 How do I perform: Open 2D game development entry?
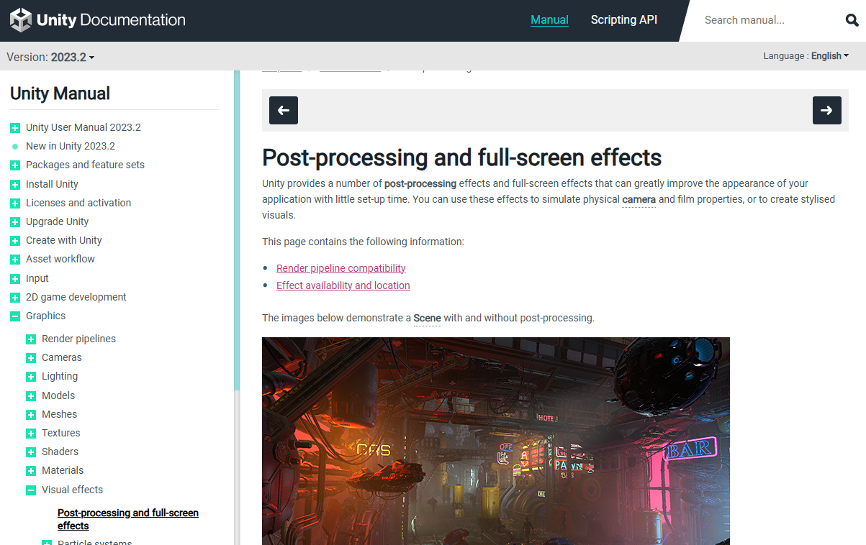tap(76, 297)
